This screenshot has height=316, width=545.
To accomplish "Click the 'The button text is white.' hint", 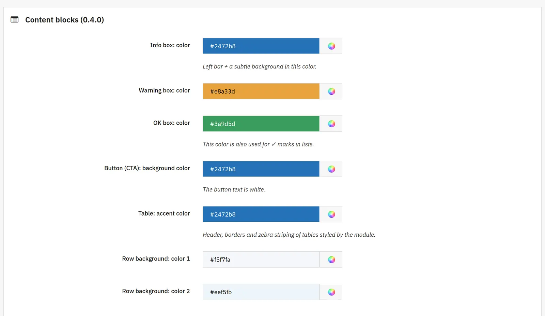I will point(234,190).
